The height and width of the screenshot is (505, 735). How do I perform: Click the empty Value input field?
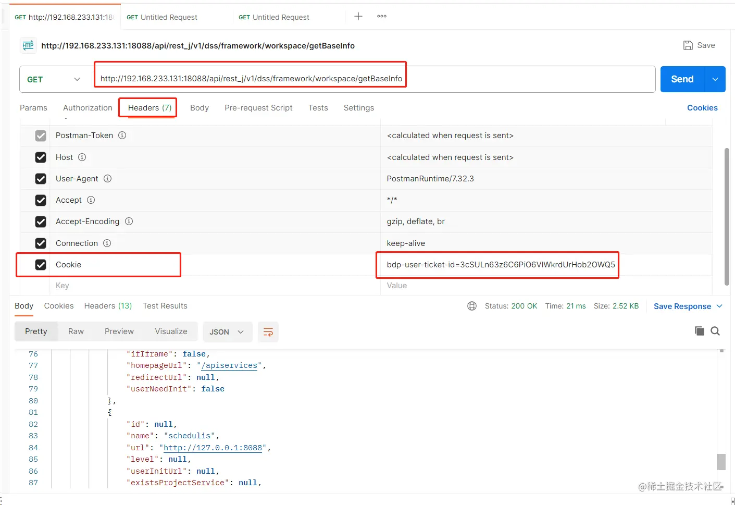tap(546, 286)
